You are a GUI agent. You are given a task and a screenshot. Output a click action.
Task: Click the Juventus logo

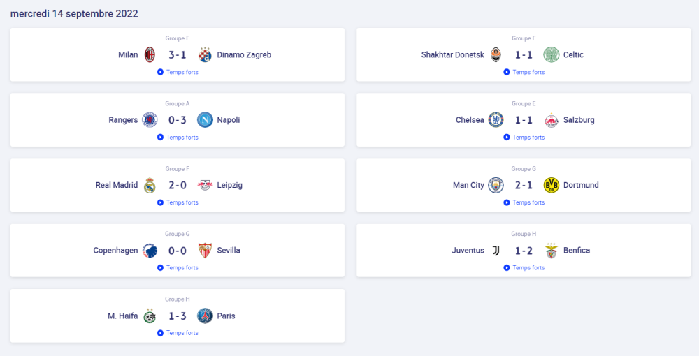(x=496, y=251)
